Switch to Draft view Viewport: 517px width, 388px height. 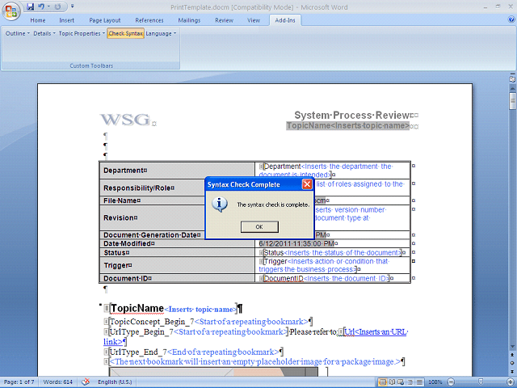coord(419,382)
